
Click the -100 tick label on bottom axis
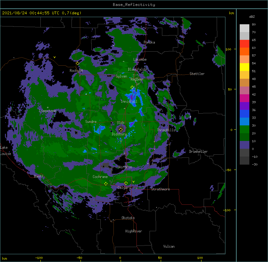(39, 258)
